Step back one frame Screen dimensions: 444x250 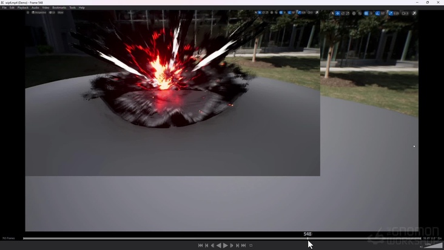[213, 246]
